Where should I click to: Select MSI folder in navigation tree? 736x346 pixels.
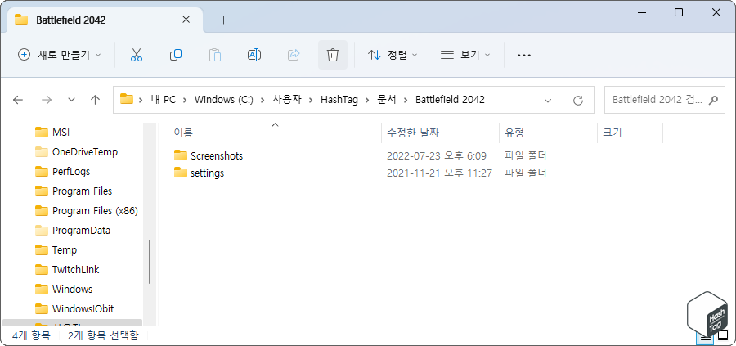click(61, 133)
